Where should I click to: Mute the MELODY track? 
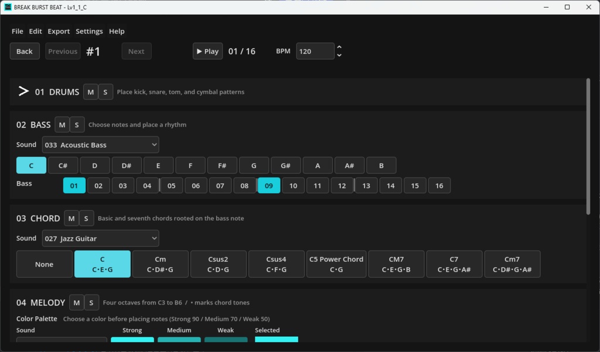[x=77, y=303]
